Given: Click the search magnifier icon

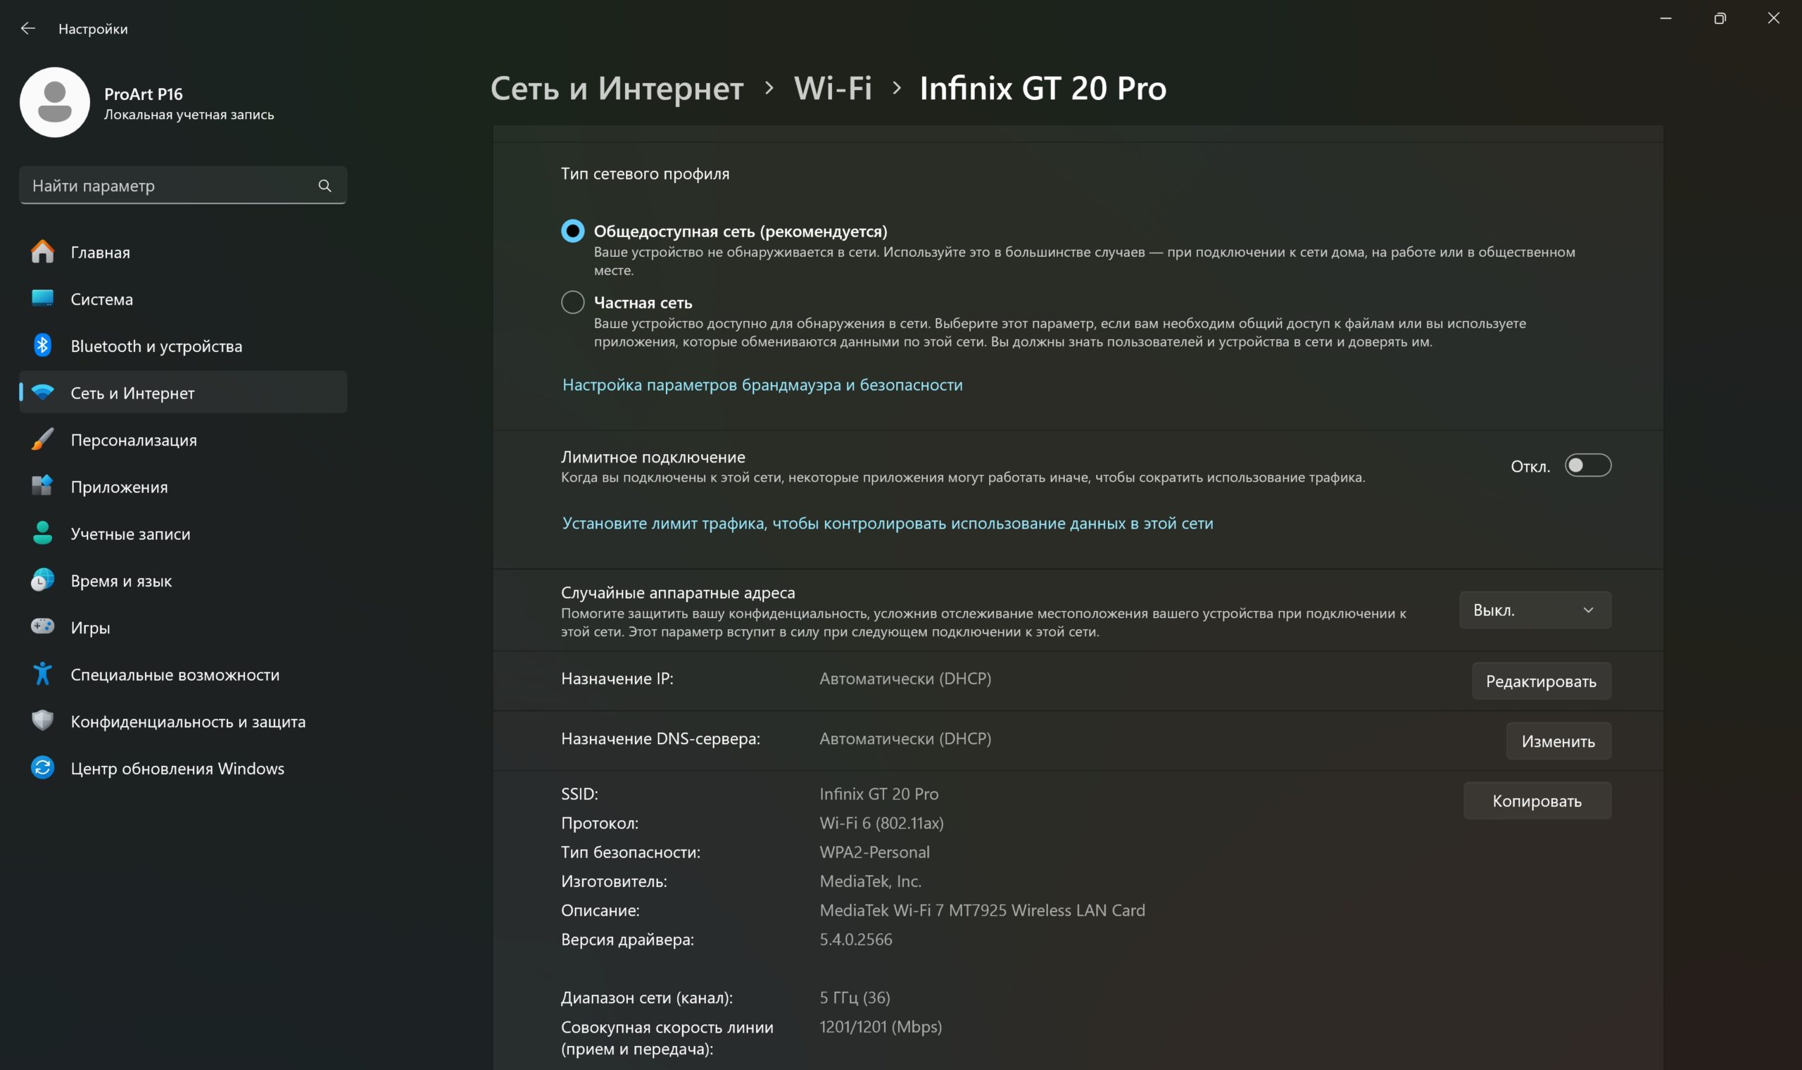Looking at the screenshot, I should 325,186.
